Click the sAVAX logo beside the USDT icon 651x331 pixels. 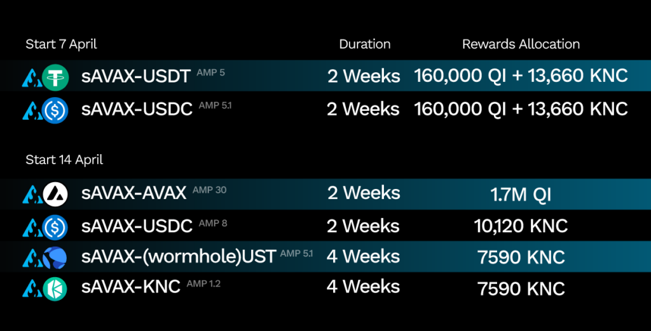tap(32, 78)
